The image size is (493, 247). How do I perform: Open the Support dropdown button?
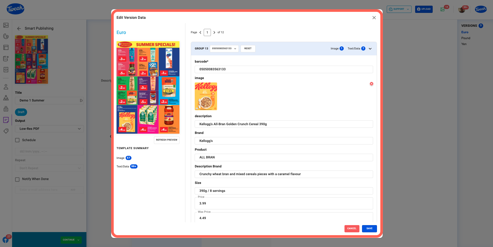click(x=399, y=9)
